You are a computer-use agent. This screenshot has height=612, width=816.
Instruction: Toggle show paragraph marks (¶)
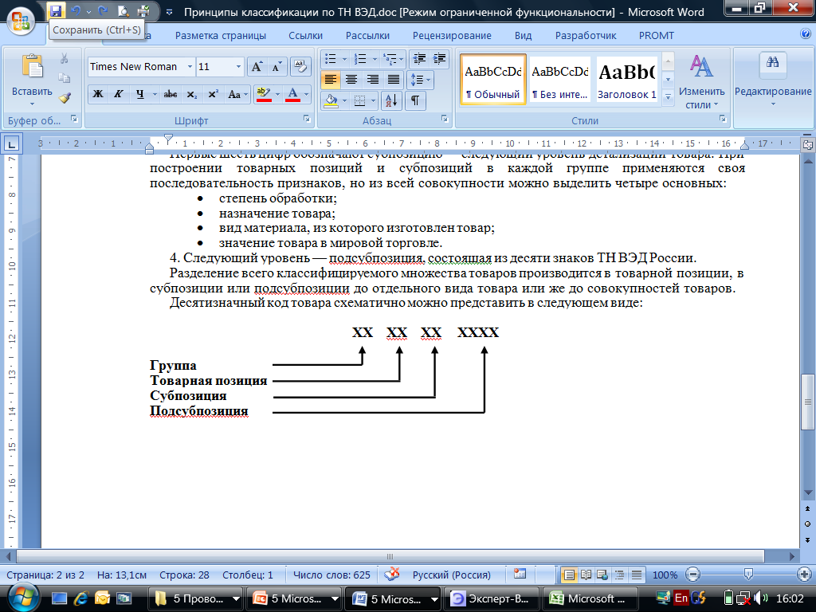click(415, 100)
